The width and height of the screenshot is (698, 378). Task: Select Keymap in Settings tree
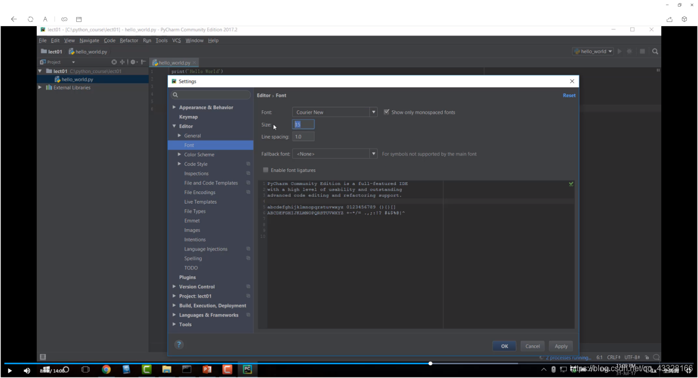coord(188,117)
